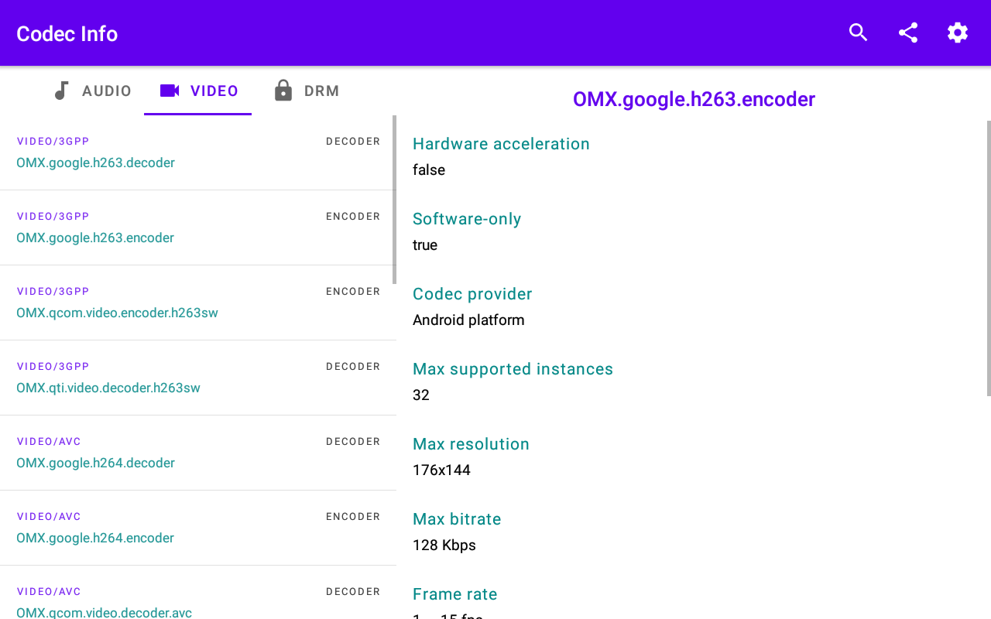Click the details panel scrollbar
The image size is (991, 619).
(x=988, y=258)
